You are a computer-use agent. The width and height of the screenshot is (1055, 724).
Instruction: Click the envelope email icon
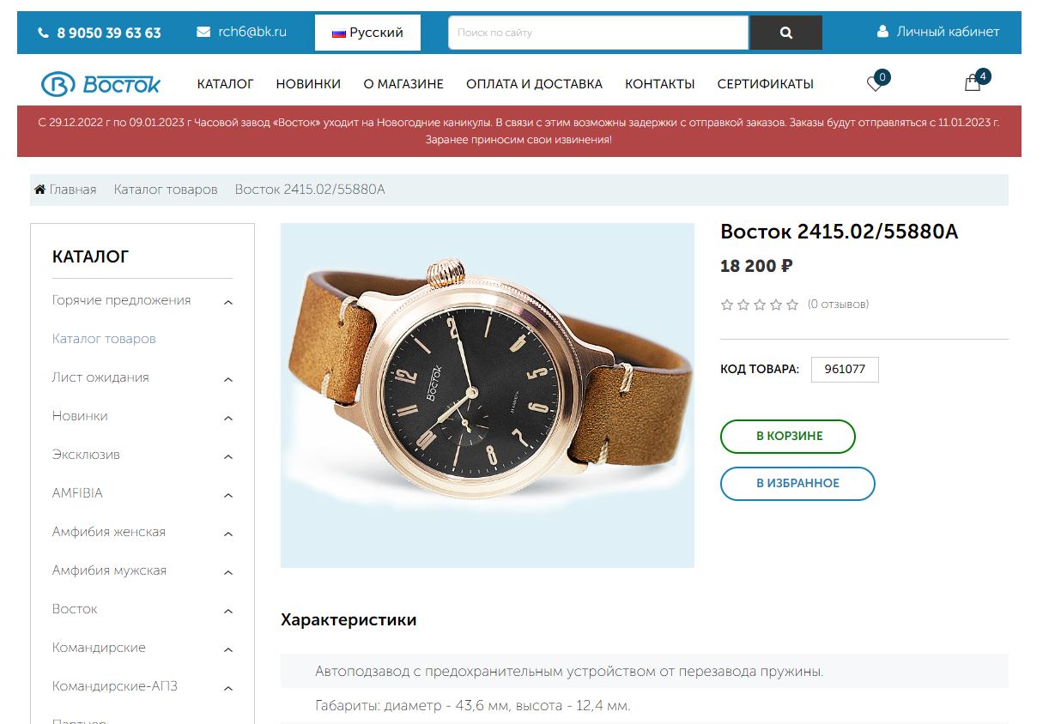[x=203, y=32]
